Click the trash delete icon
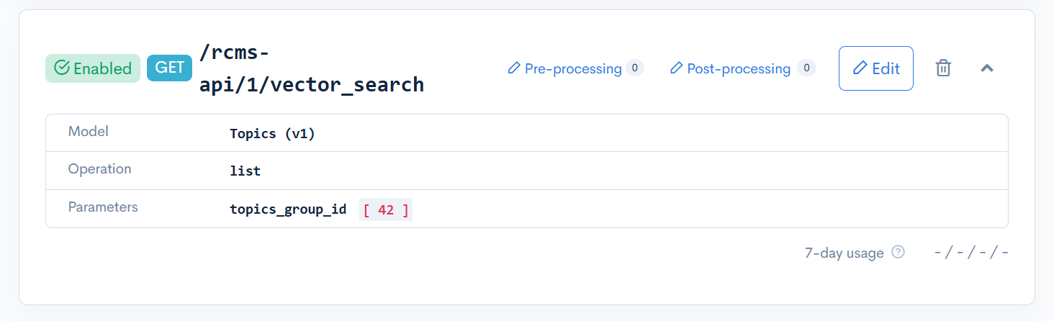Image resolution: width=1054 pixels, height=321 pixels. [x=943, y=68]
